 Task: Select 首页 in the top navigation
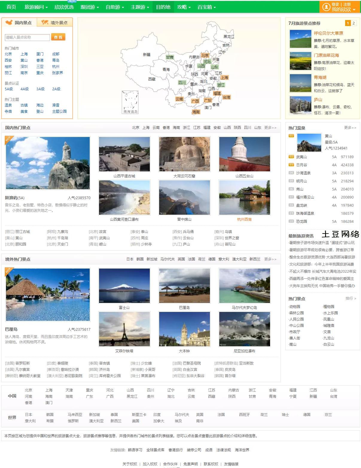click(x=11, y=7)
